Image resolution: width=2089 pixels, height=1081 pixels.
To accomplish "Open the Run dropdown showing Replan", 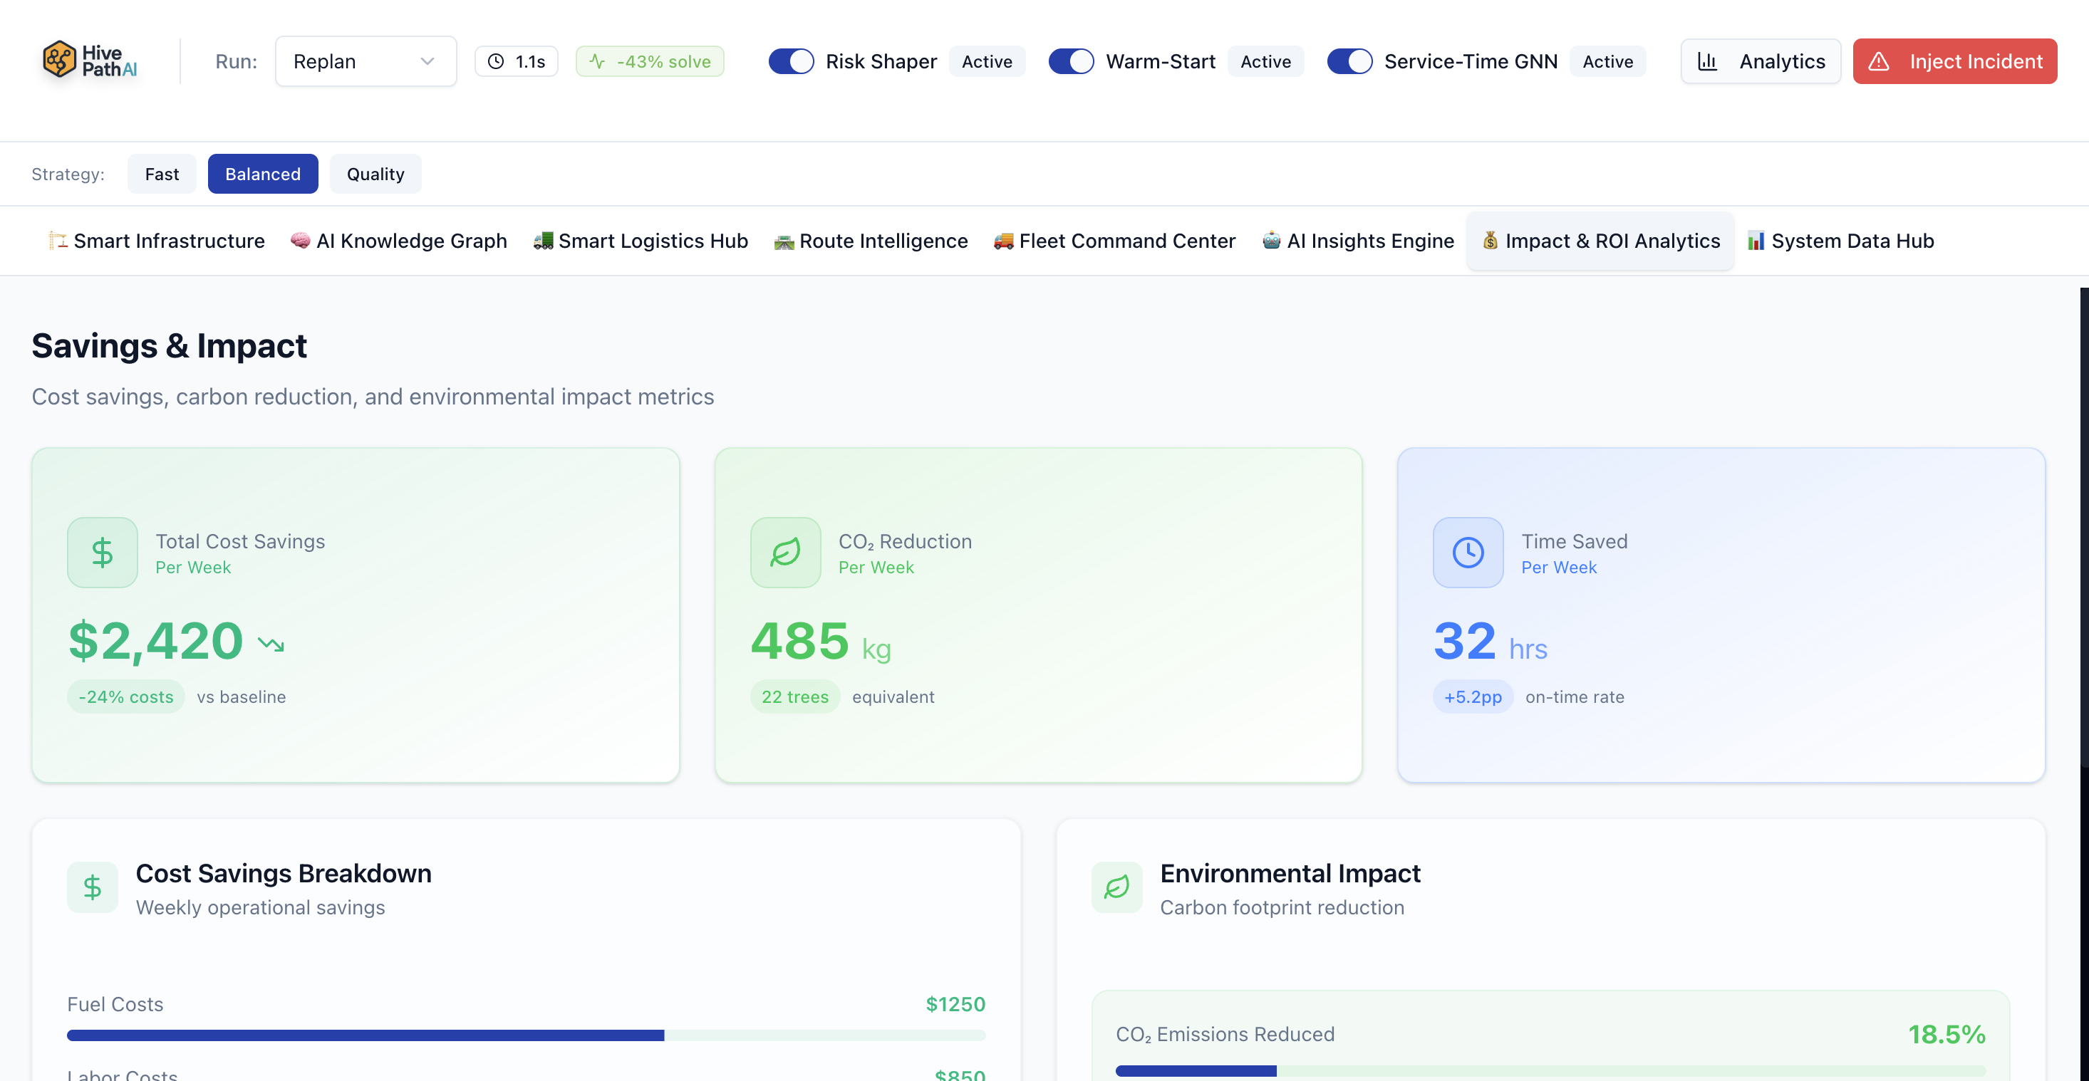I will [x=365, y=61].
